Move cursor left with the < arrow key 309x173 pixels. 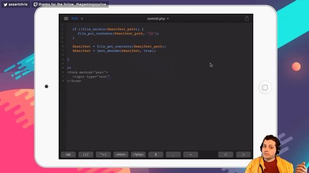225,155
